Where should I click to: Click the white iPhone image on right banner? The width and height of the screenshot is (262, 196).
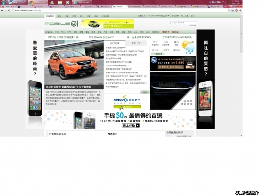coord(206,98)
